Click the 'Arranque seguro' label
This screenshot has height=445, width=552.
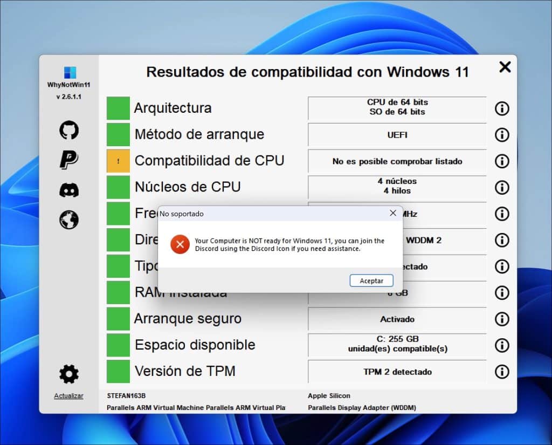pyautogui.click(x=188, y=318)
